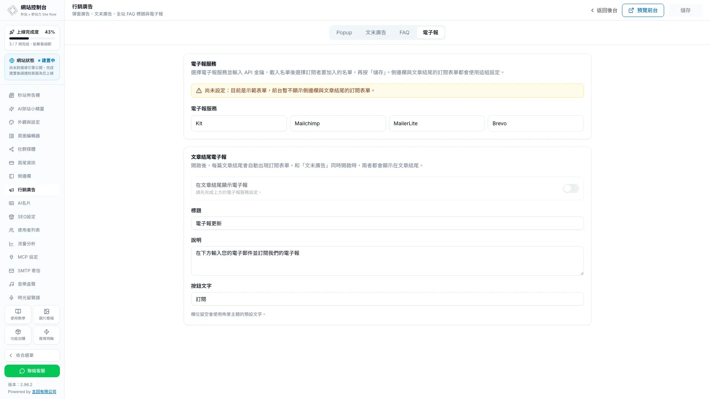Toggle 在文章結尾顯示電子報 switch
The width and height of the screenshot is (710, 399).
(571, 188)
